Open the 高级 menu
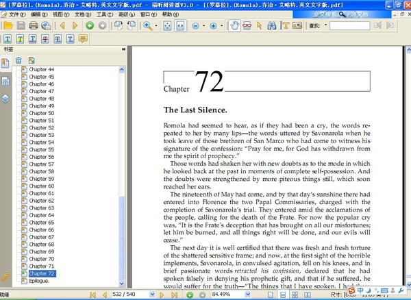Viewport: 411px width, 300px height. click(127, 14)
